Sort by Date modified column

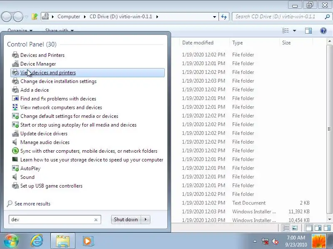(x=198, y=43)
